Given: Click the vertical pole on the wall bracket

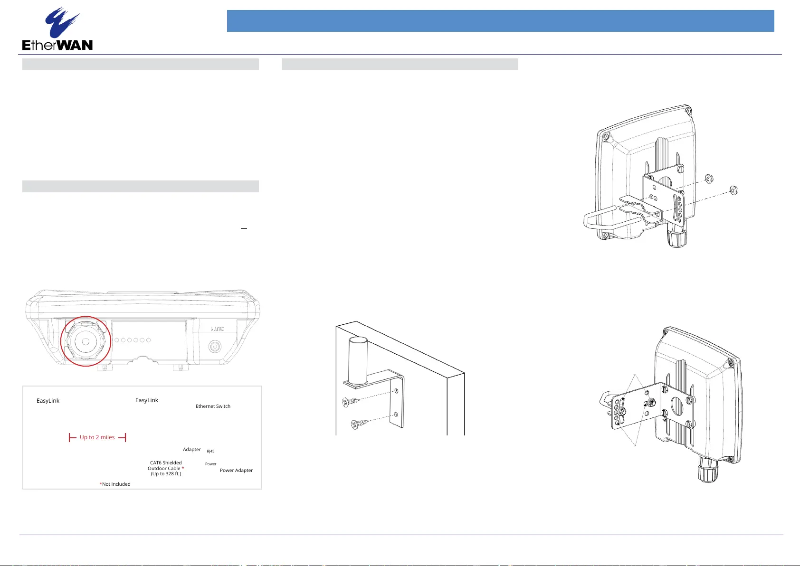Looking at the screenshot, I should 357,360.
